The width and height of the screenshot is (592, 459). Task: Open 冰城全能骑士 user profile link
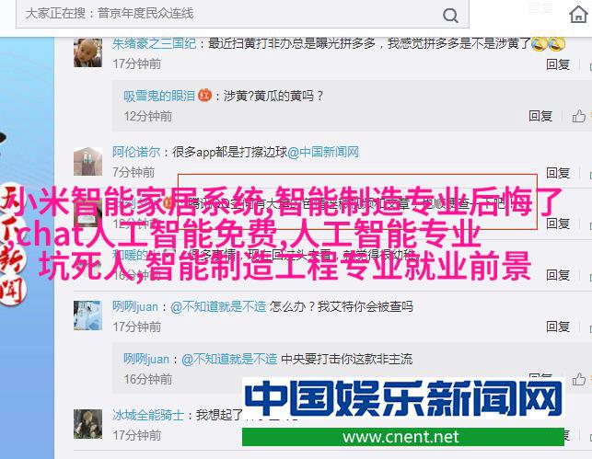[x=148, y=415]
